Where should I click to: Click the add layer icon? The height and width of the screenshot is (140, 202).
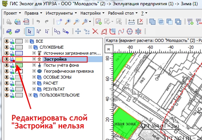[9, 31]
